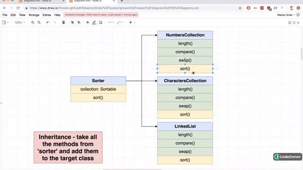Click the red square browser extension
The height and width of the screenshot is (170, 303).
262,8
